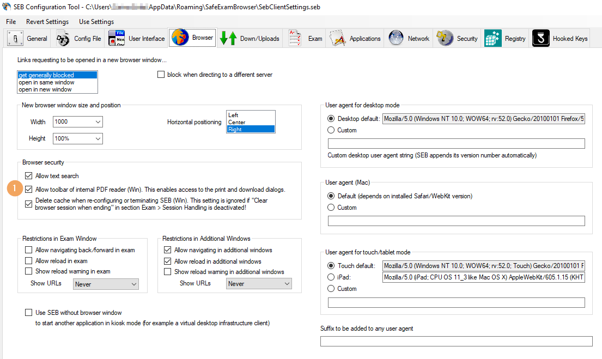
Task: Open the Height dropdown
Action: 98,139
